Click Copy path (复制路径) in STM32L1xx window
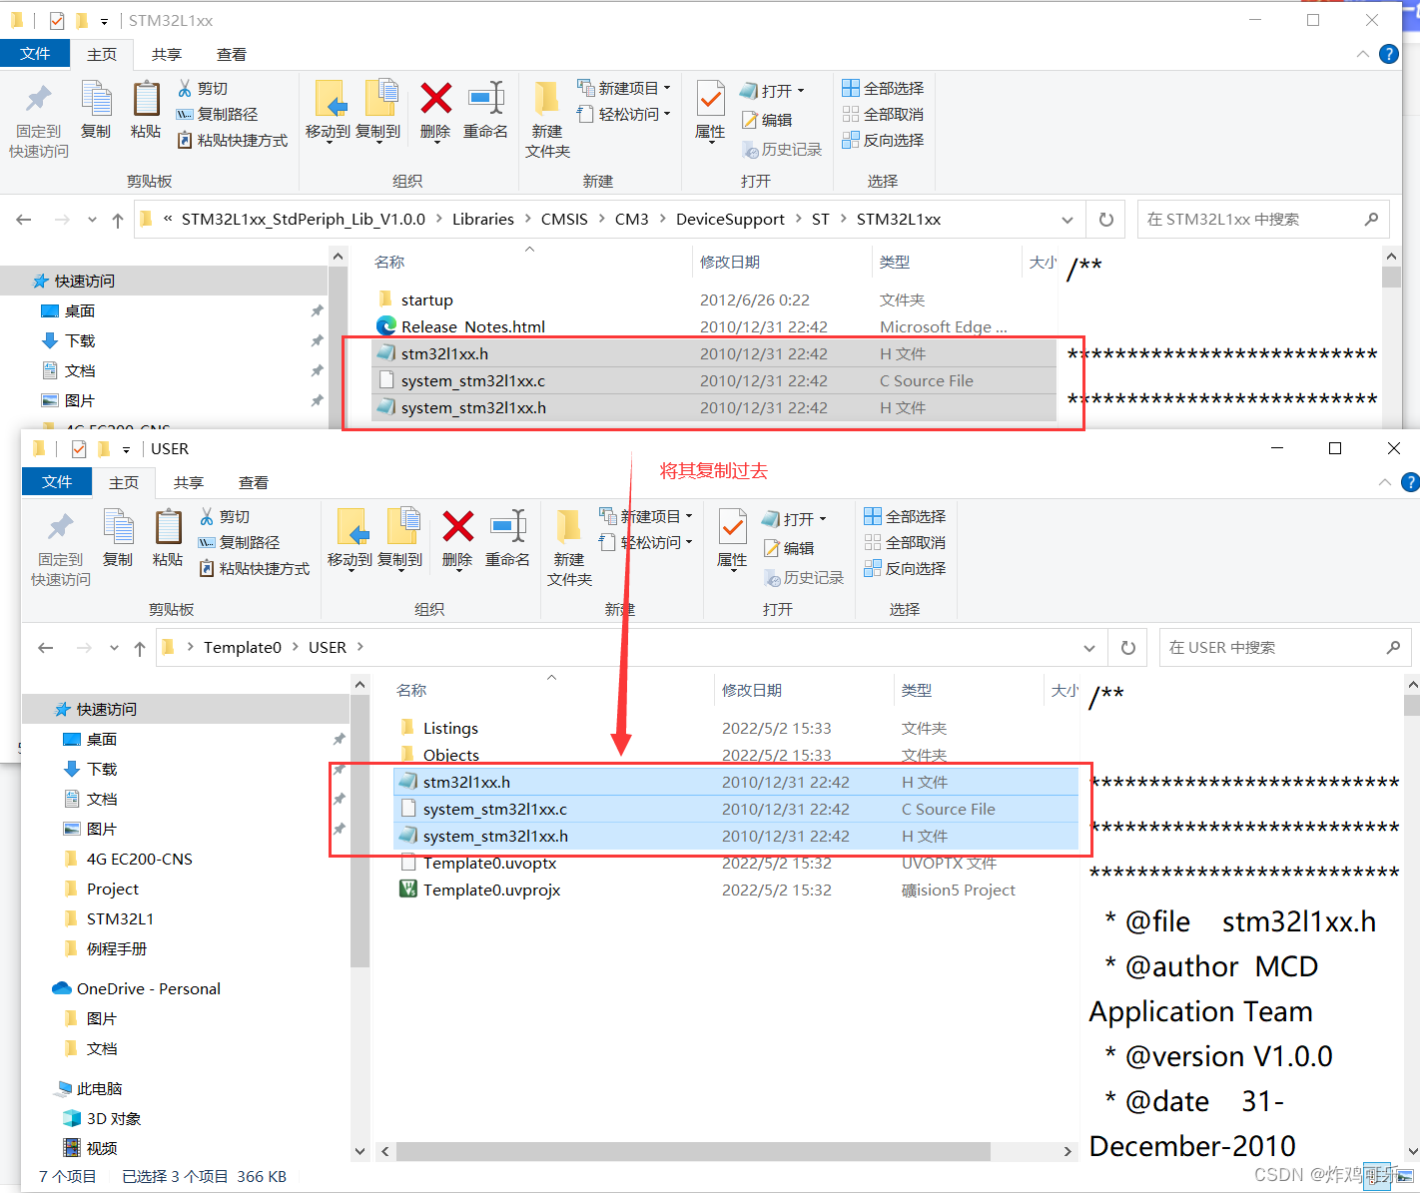 217,115
